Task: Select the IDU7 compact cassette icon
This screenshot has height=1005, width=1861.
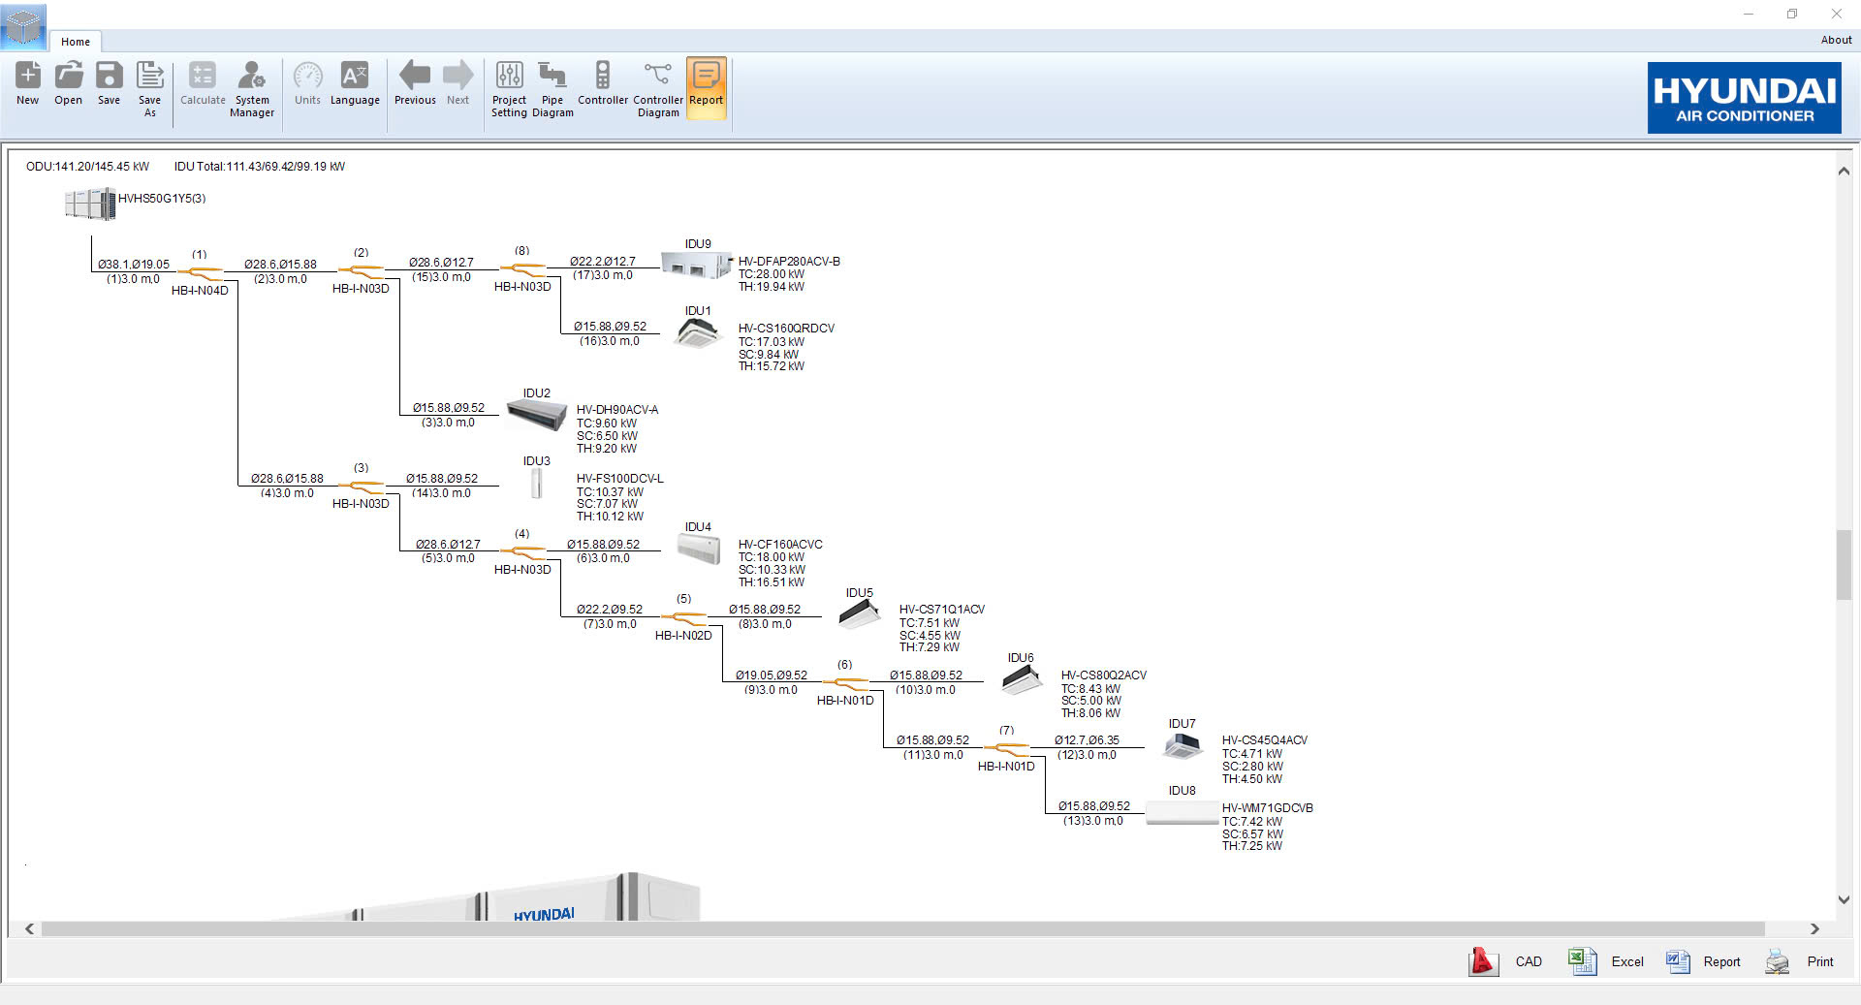Action: [1182, 745]
